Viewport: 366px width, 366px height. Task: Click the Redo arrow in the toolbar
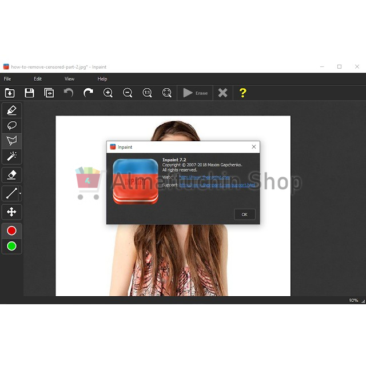(88, 93)
